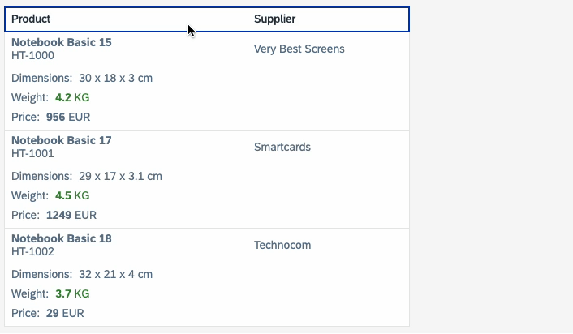This screenshot has width=573, height=334.
Task: Click the 30 x 18 x 3 cm dimensions
Action: pyautogui.click(x=115, y=79)
